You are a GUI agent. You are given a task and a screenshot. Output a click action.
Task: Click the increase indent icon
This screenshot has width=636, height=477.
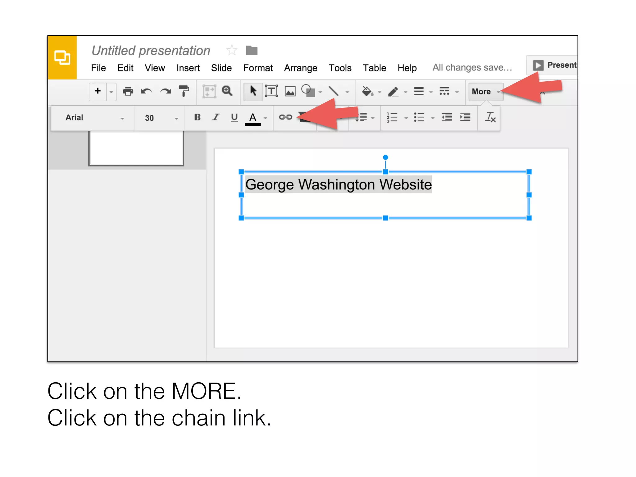(x=465, y=117)
